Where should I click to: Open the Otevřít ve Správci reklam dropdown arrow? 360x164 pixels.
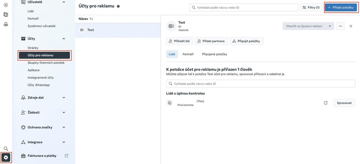pyautogui.click(x=330, y=26)
